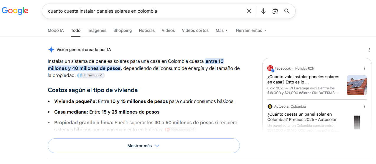Open three-dot menu for Facebook Noticias RCN result
376x164 pixels.
364,68
